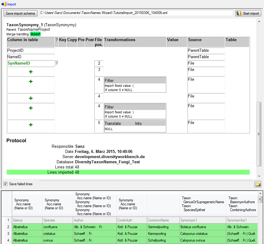The width and height of the screenshot is (264, 244).
Task: Click the Import icon in title bar
Action: pos(4,4)
